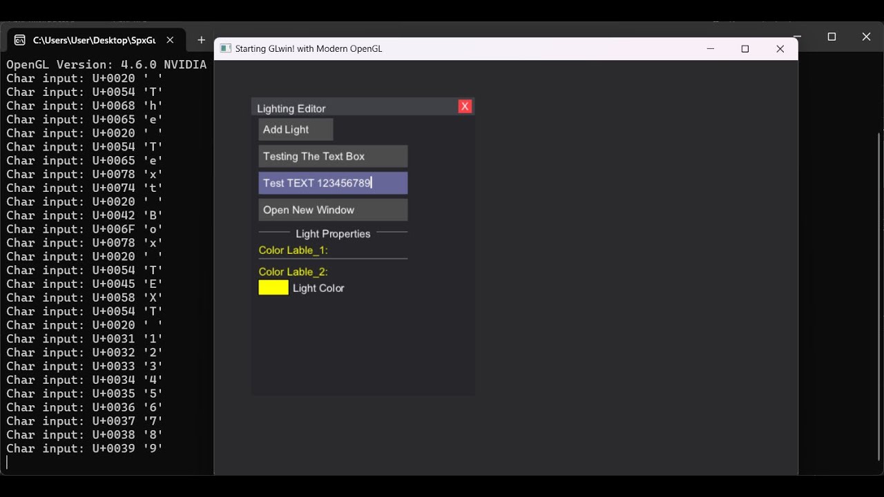Click terminal line "Char input: U+0058 'X'"
Viewport: 884px width, 497px height.
[x=85, y=298]
